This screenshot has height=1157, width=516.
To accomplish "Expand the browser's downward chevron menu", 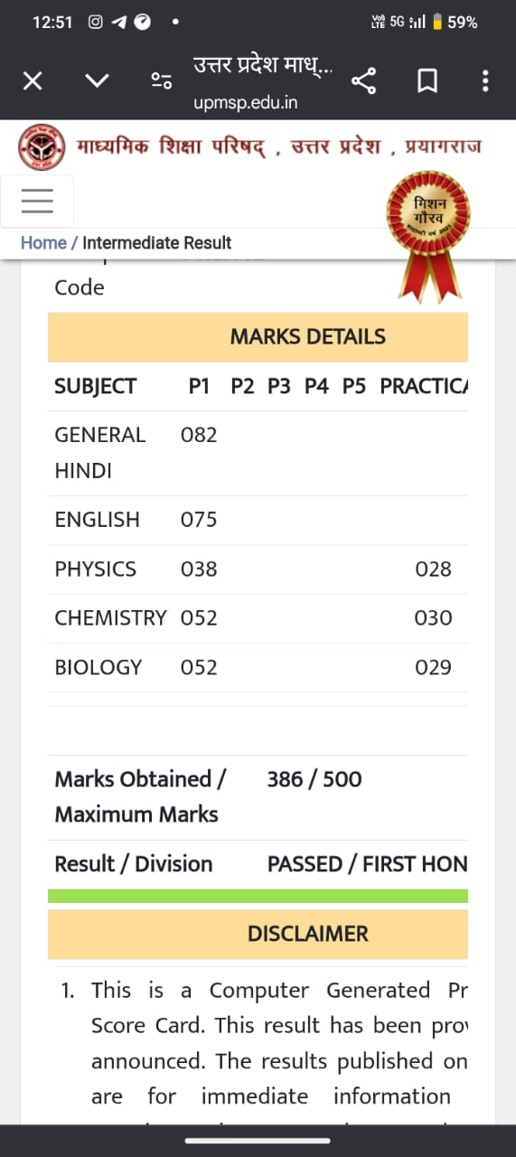I will click(x=97, y=81).
